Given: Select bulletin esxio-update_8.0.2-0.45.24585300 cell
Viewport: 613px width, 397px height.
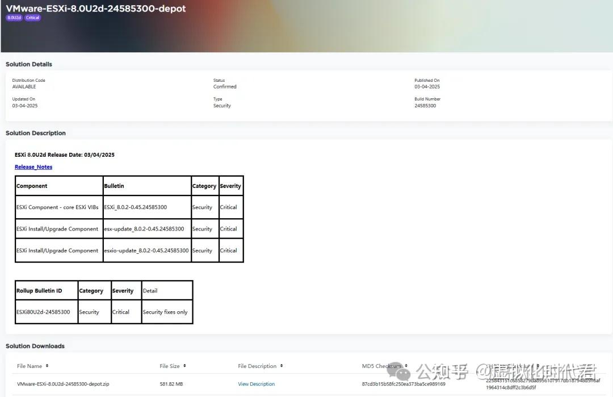Looking at the screenshot, I should (147, 250).
